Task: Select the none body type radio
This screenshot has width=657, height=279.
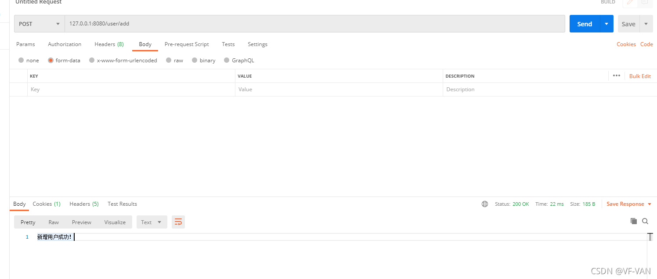Action: (x=21, y=60)
